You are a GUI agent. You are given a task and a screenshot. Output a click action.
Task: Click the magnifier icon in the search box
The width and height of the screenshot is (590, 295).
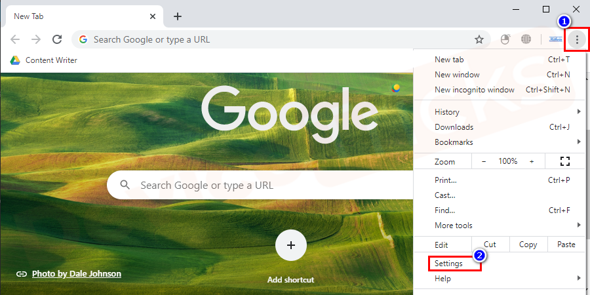(125, 185)
